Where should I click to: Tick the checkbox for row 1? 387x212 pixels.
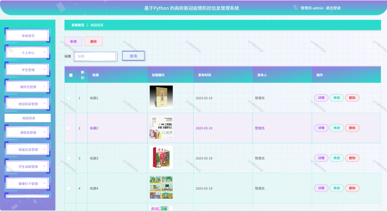pos(69,98)
